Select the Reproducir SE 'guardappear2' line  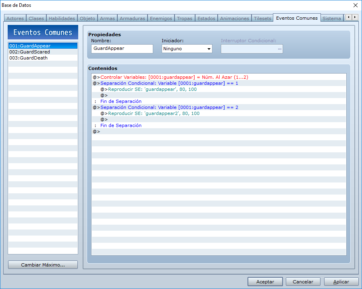click(219, 113)
